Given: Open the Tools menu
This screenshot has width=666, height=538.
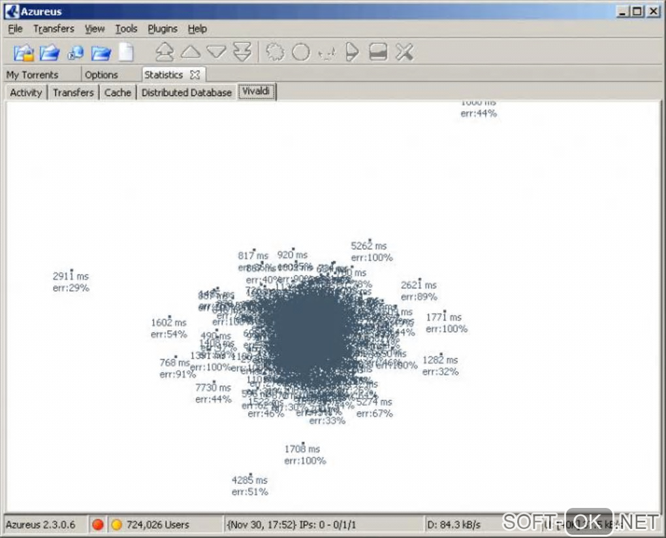Looking at the screenshot, I should tap(126, 29).
